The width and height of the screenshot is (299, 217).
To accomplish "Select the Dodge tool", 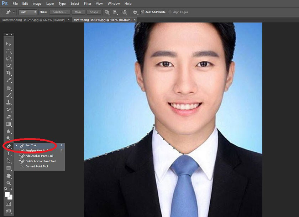I will pyautogui.click(x=9, y=138).
